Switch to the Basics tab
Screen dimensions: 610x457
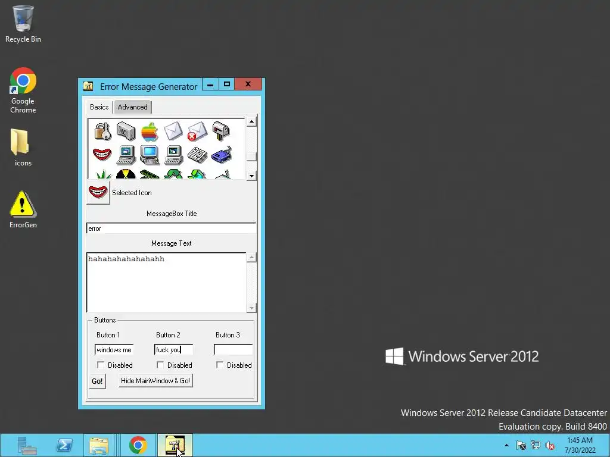coord(99,107)
